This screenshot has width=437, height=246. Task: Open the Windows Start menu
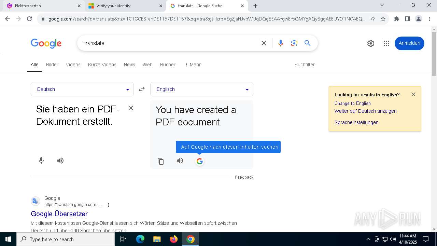click(8, 239)
